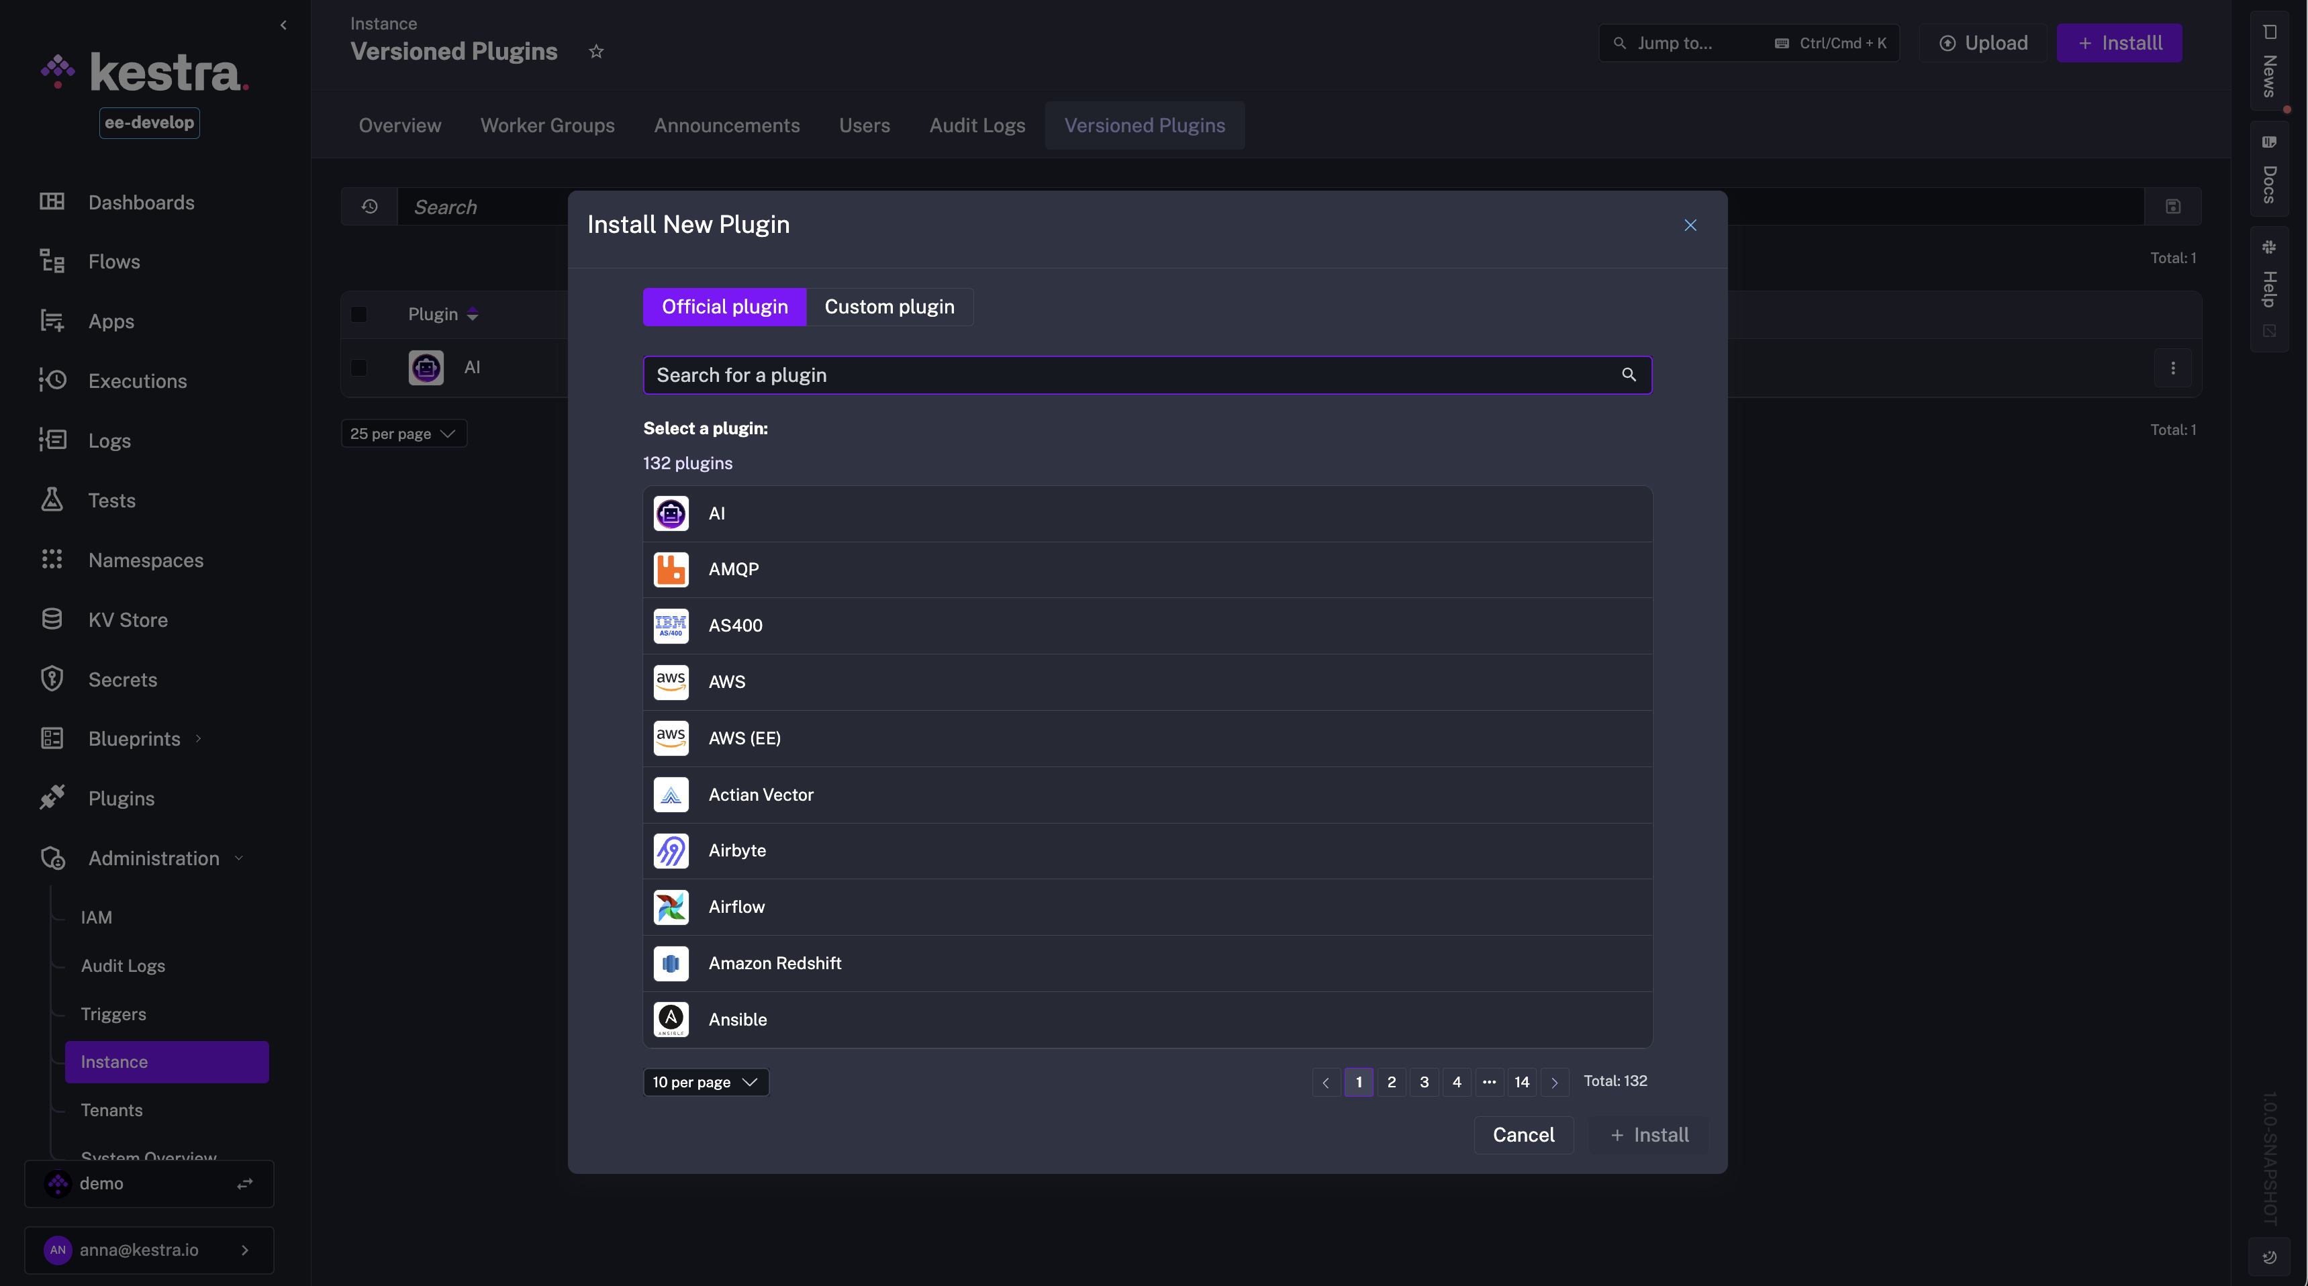Switch to Custom plugin option
This screenshot has width=2308, height=1286.
(889, 307)
